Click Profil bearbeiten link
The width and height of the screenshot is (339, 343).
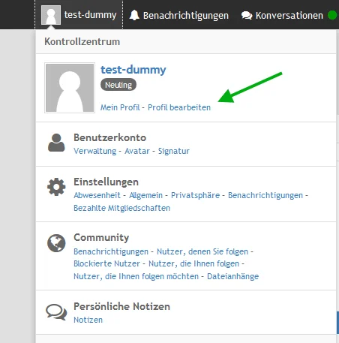tap(179, 107)
